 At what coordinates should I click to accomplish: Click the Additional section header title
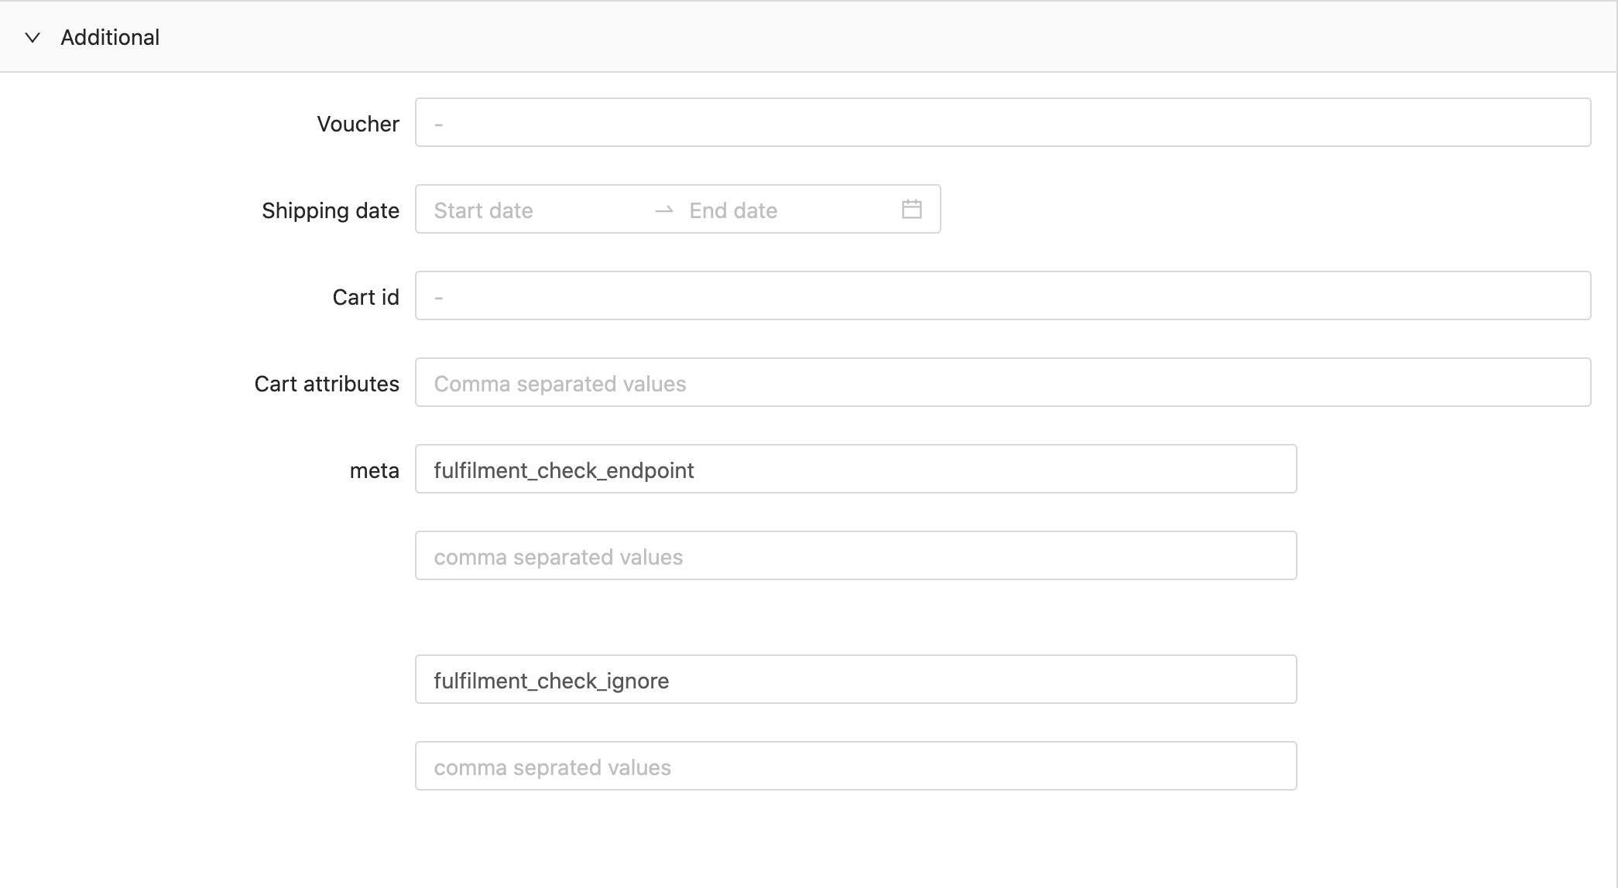point(110,37)
